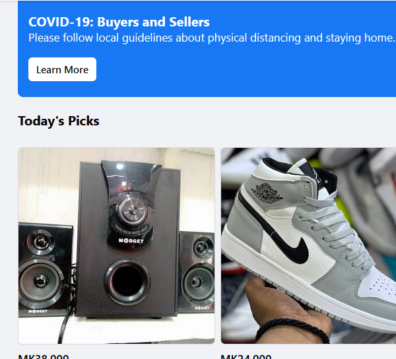The height and width of the screenshot is (359, 396).
Task: Click the left satellite speaker in the photo
Action: [44, 269]
